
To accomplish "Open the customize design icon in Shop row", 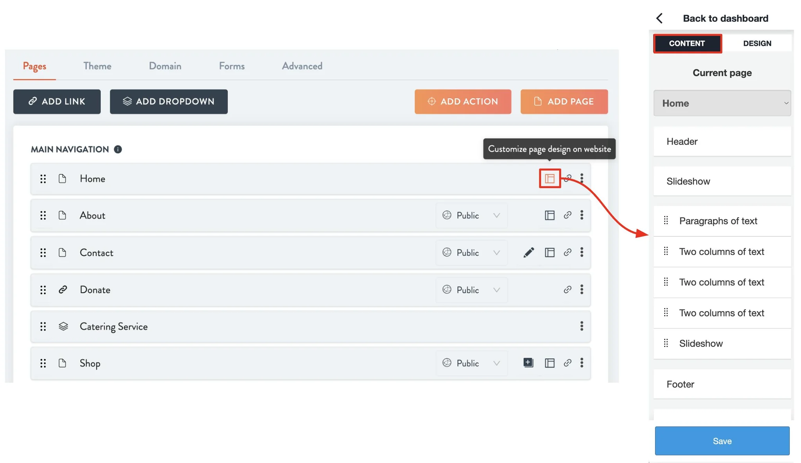I will pyautogui.click(x=550, y=363).
